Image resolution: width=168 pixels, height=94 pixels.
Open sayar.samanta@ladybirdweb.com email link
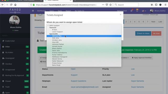click(85, 87)
